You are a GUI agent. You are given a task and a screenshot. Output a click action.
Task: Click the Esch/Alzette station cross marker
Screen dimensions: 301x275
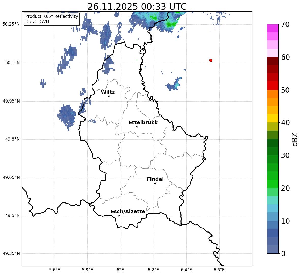point(119,216)
